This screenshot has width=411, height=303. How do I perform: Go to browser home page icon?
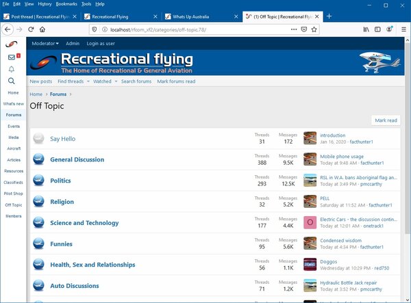click(x=42, y=29)
